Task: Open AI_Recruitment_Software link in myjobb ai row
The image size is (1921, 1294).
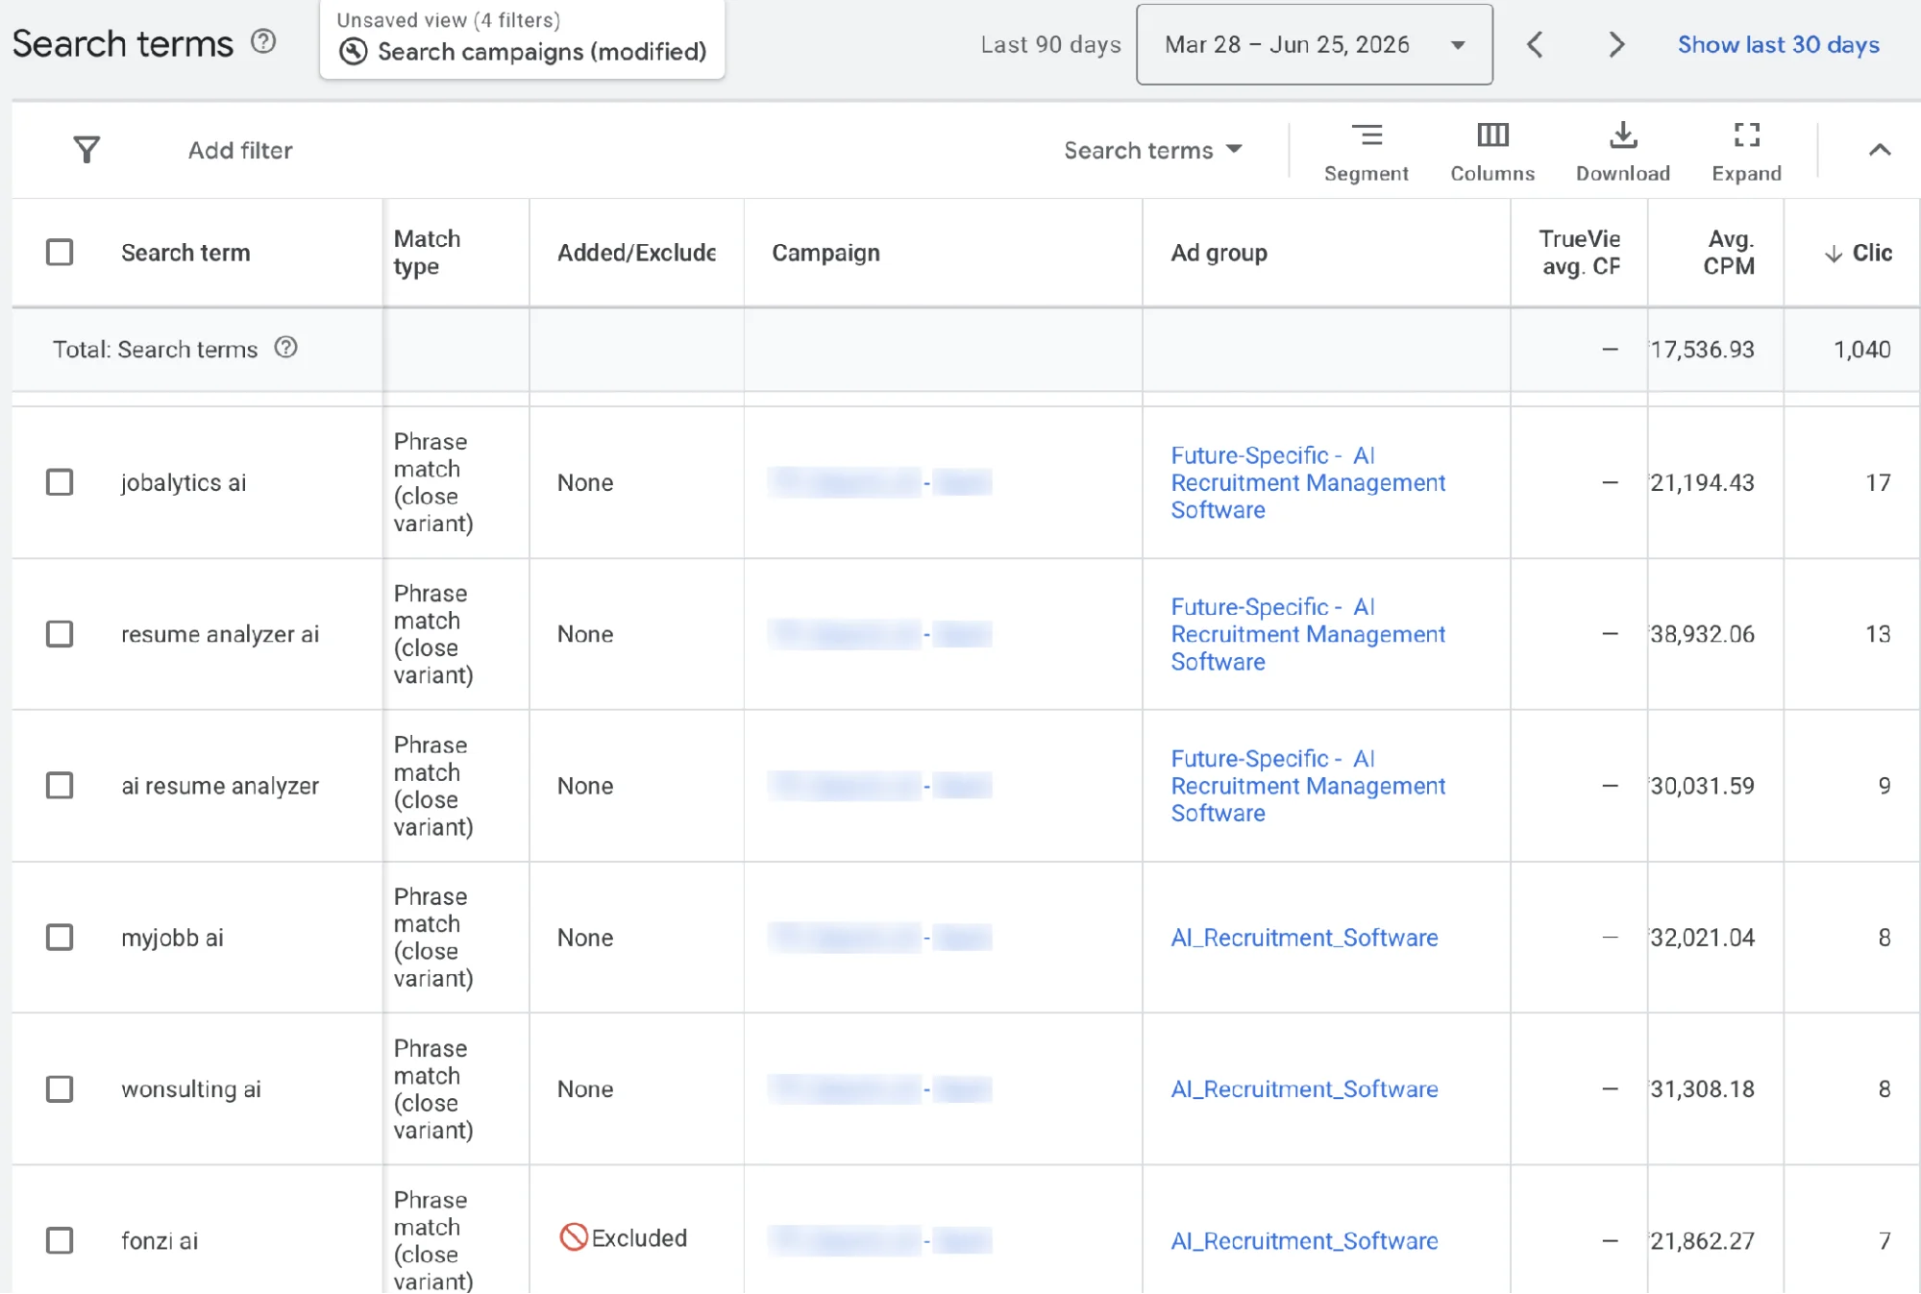Action: click(1304, 938)
